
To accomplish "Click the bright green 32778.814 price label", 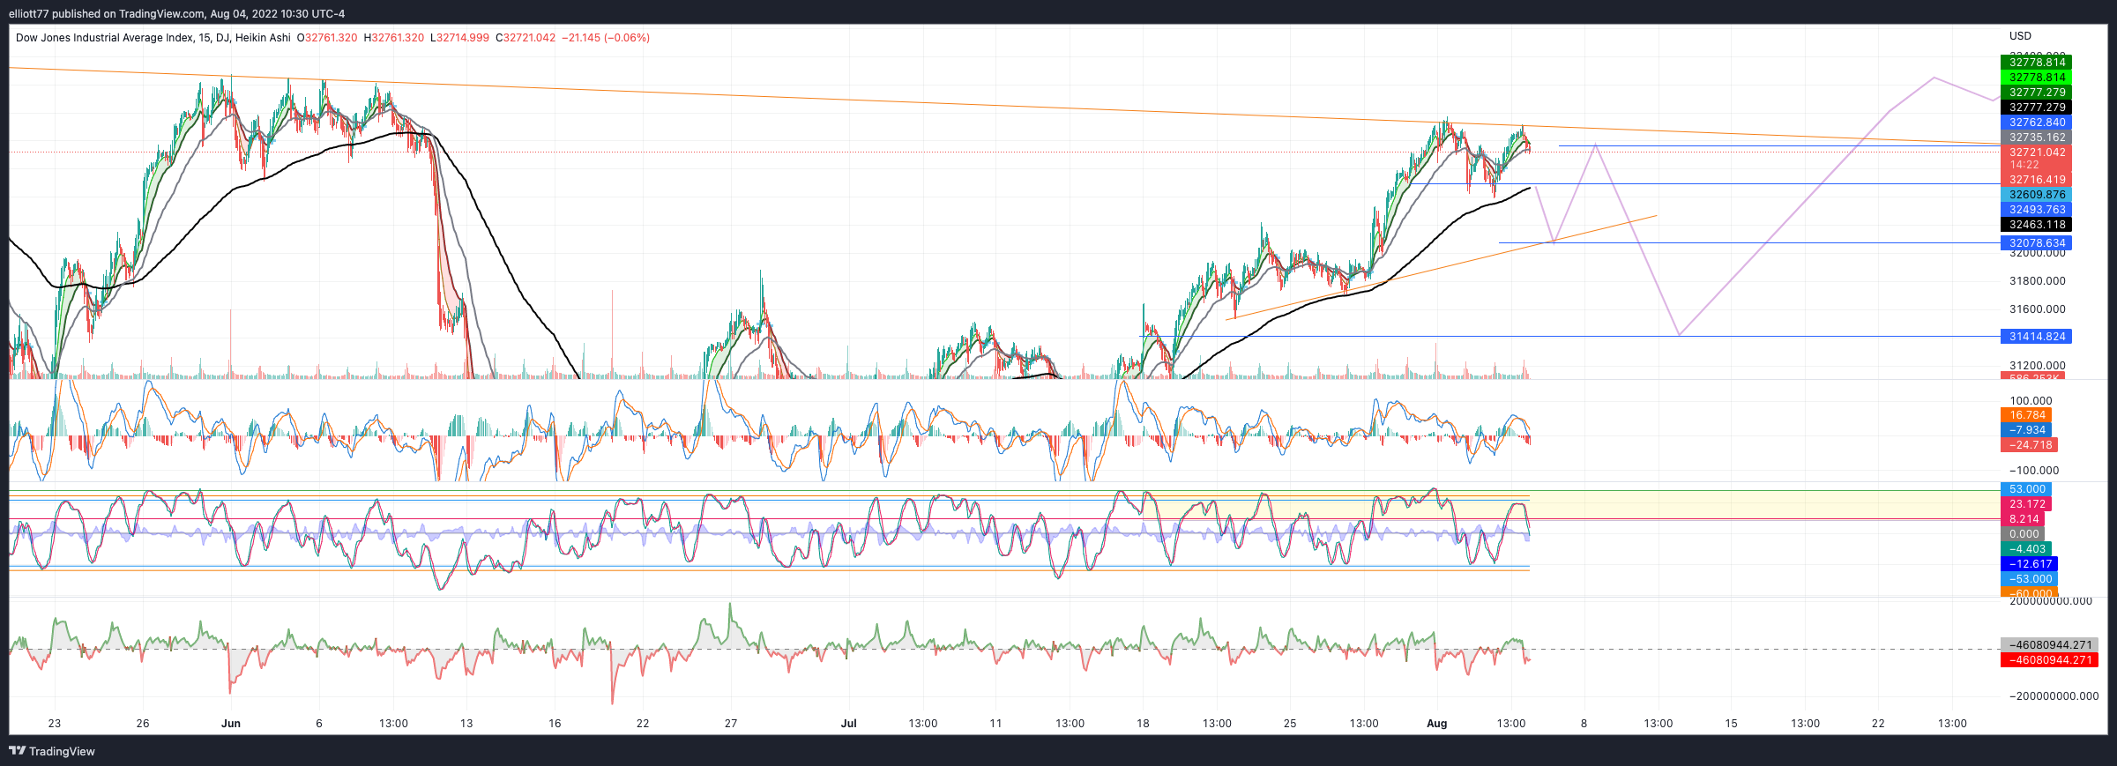I will [x=2037, y=78].
